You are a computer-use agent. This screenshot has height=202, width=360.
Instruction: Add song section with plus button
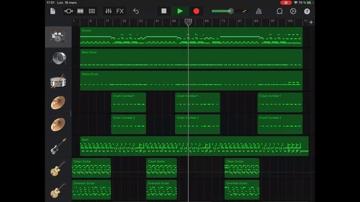click(x=311, y=22)
